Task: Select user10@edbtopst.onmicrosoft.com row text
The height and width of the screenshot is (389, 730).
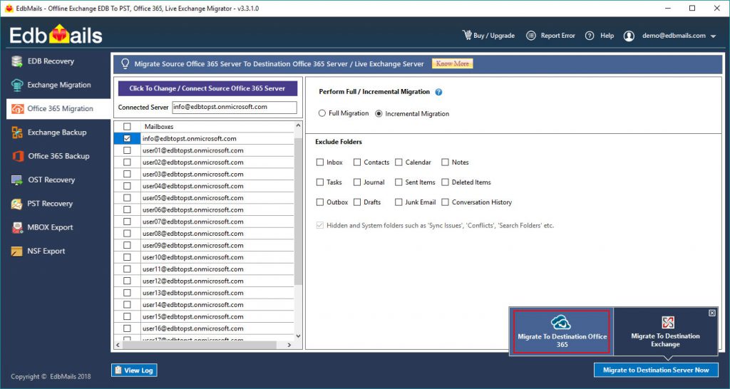Action: tap(192, 257)
